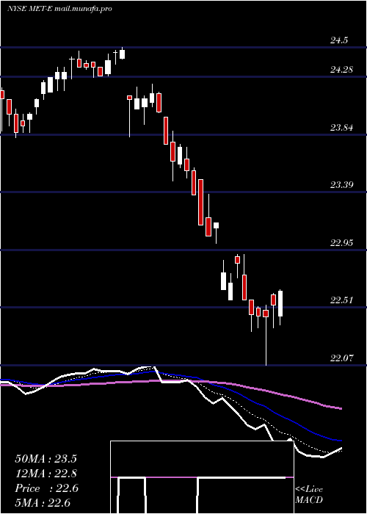Click the 22.07 price axis label
367x514 pixels.
coord(341,358)
